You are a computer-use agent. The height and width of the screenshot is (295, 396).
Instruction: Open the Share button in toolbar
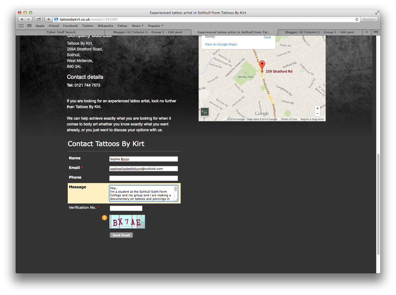point(39,19)
